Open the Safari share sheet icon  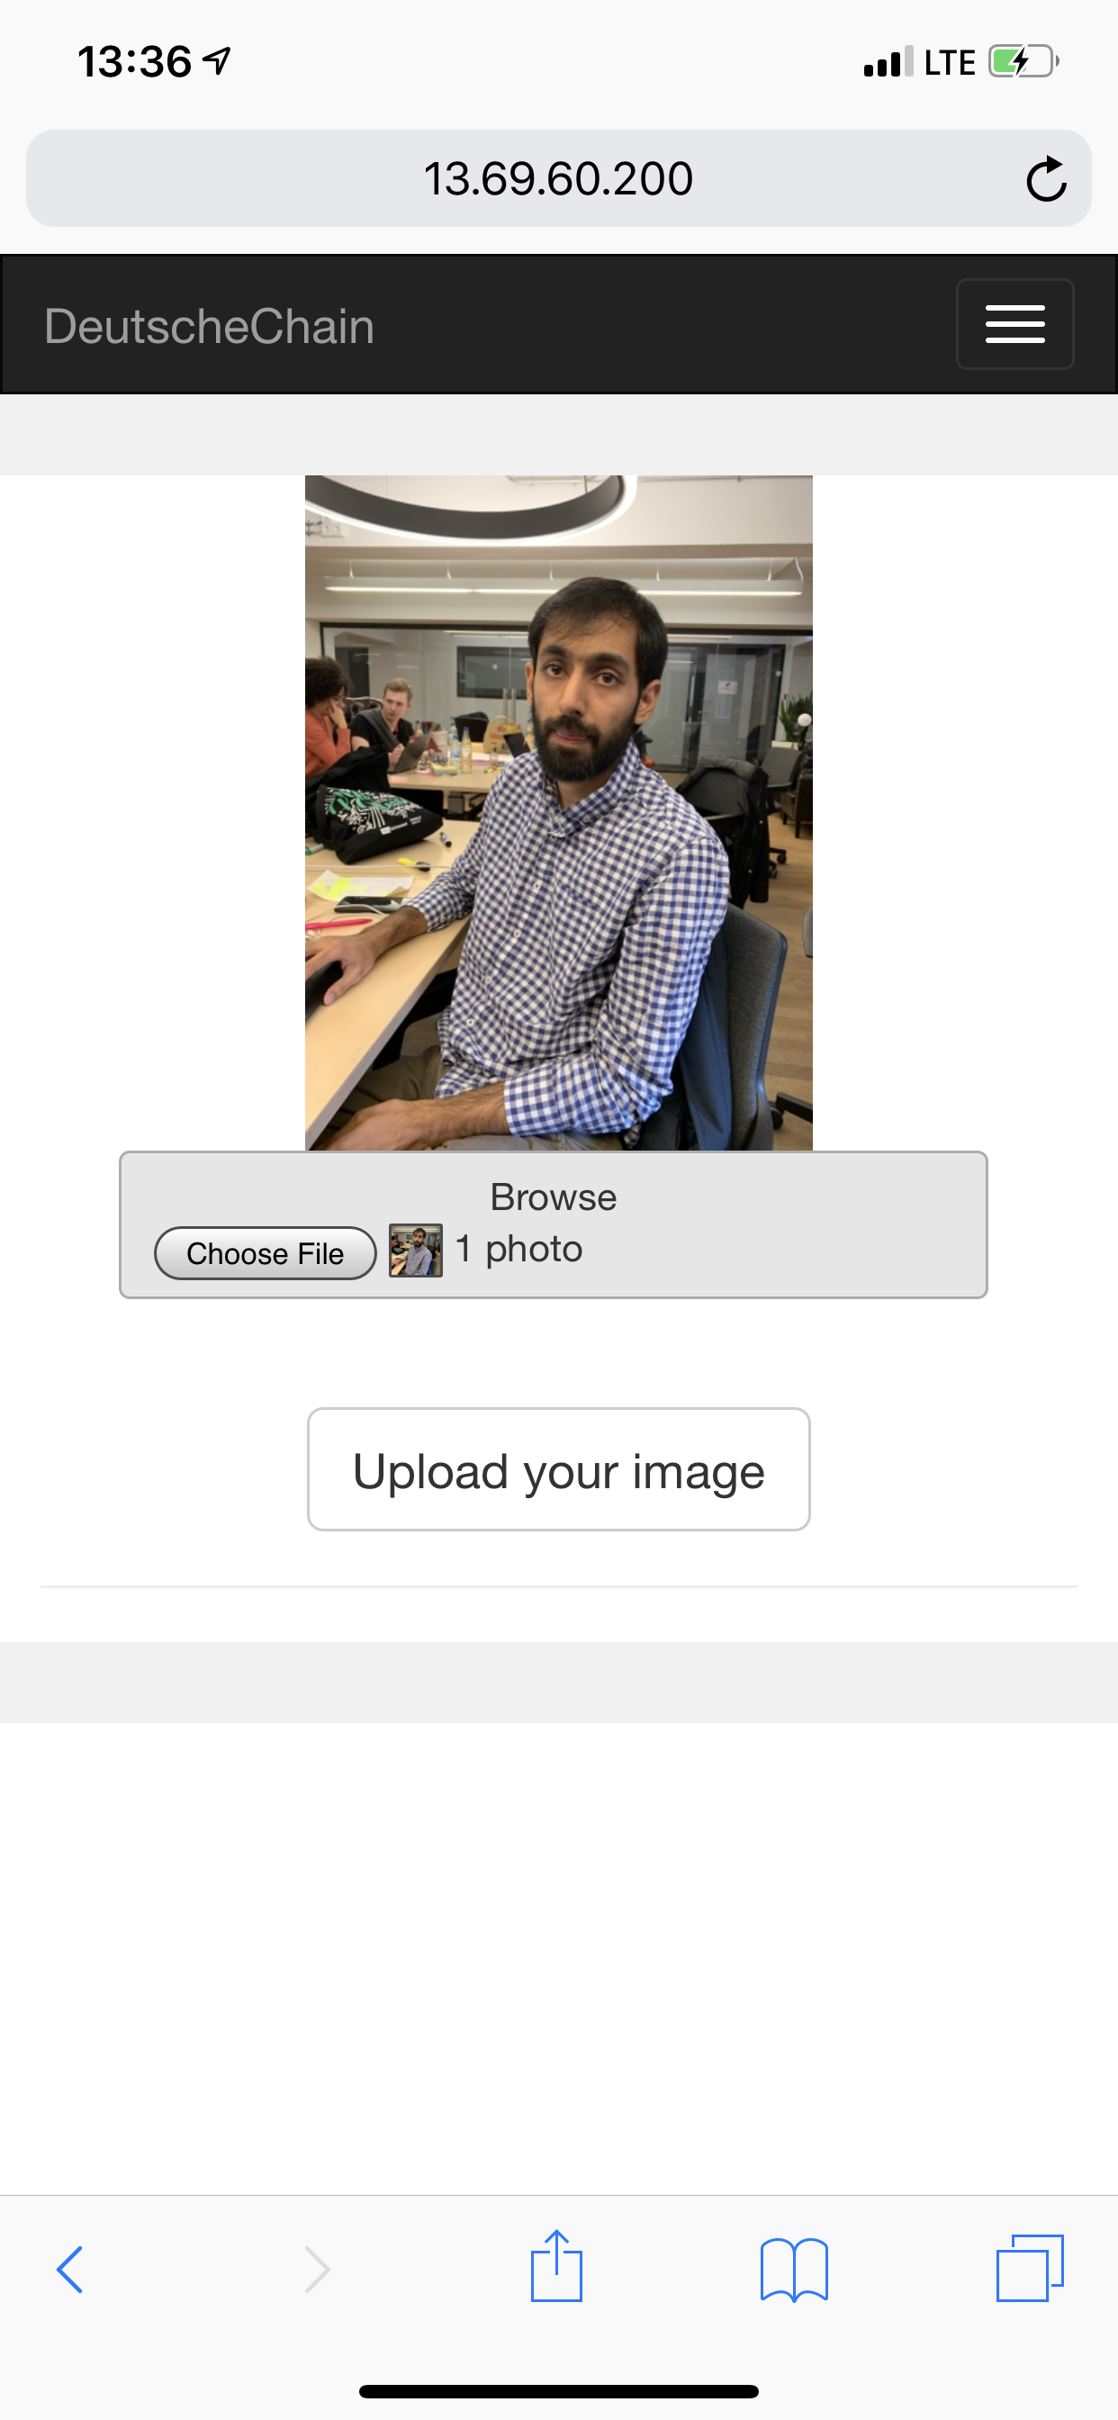(556, 2266)
